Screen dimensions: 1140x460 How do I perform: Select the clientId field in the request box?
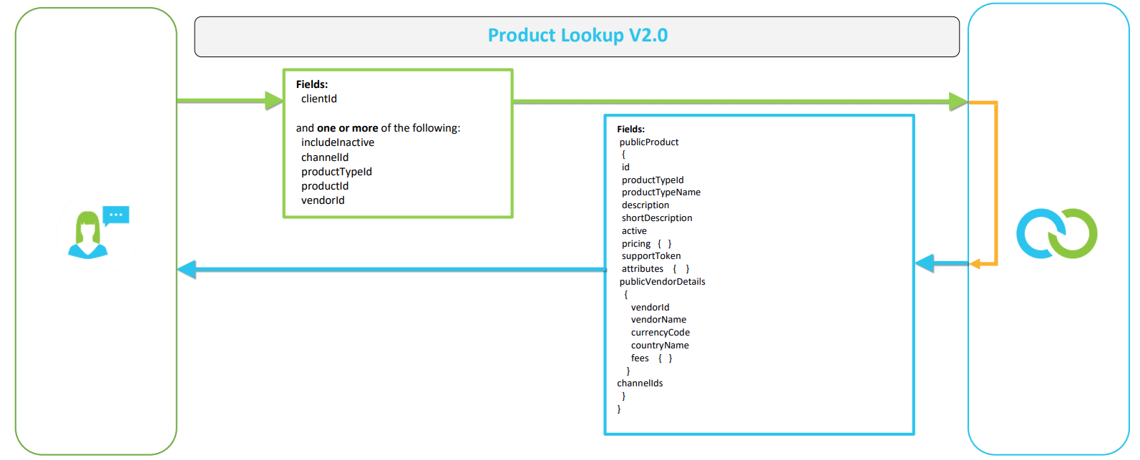(x=319, y=99)
